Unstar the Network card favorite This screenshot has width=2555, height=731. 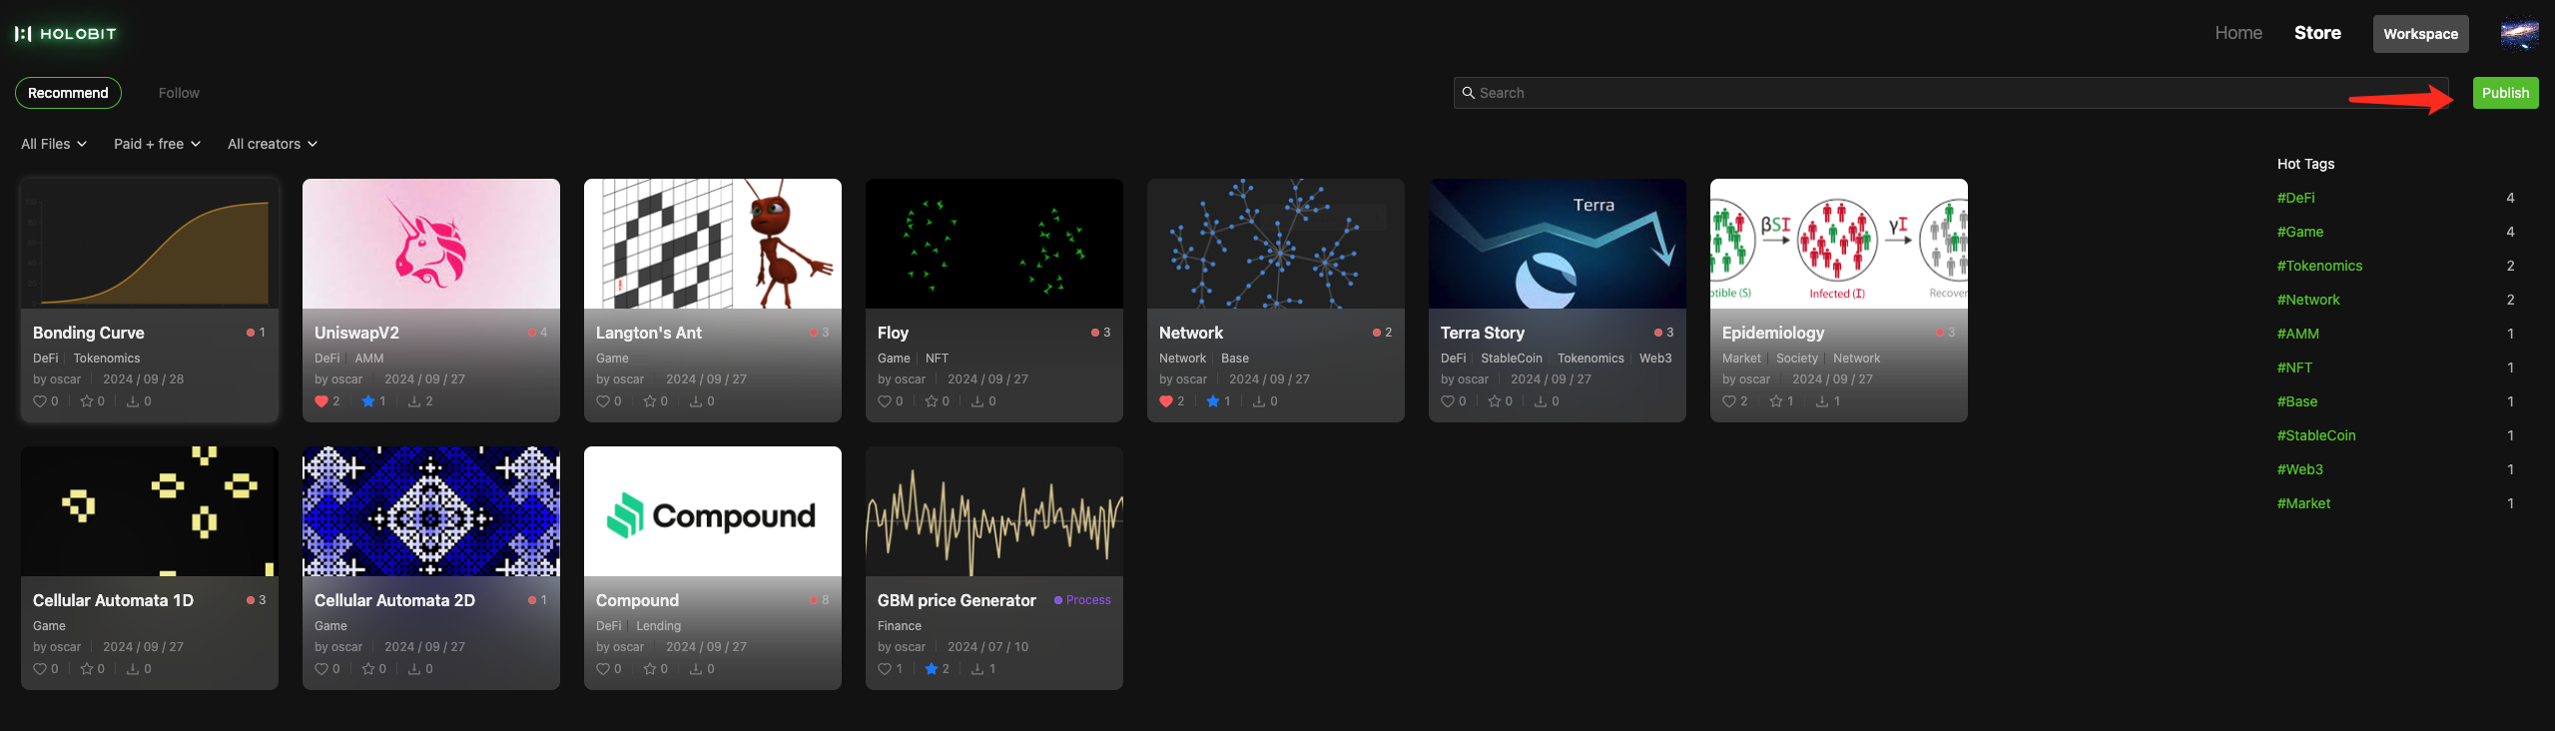click(1212, 401)
